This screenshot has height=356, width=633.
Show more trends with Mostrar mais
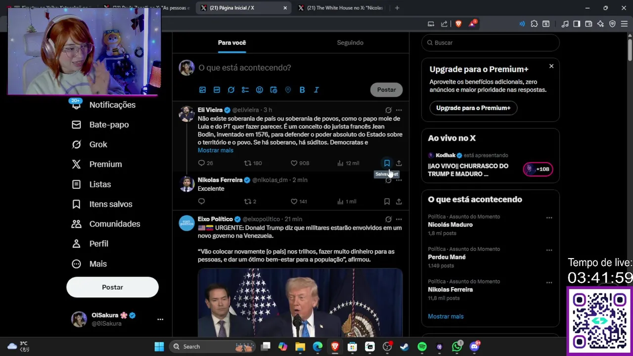446,316
